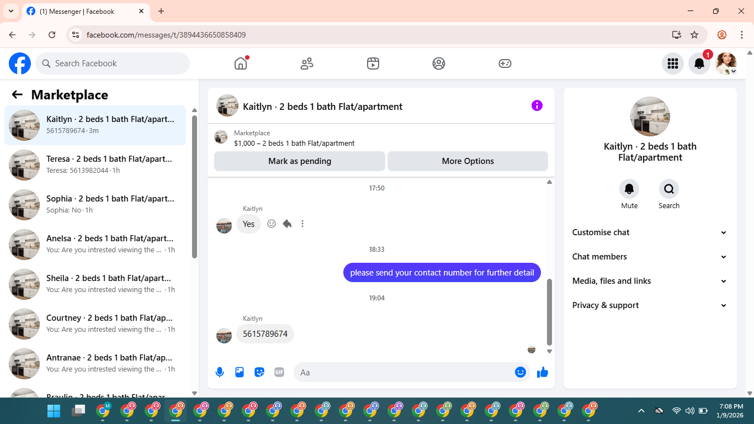Image resolution: width=754 pixels, height=424 pixels.
Task: Go to the Home feed icon
Action: click(241, 63)
